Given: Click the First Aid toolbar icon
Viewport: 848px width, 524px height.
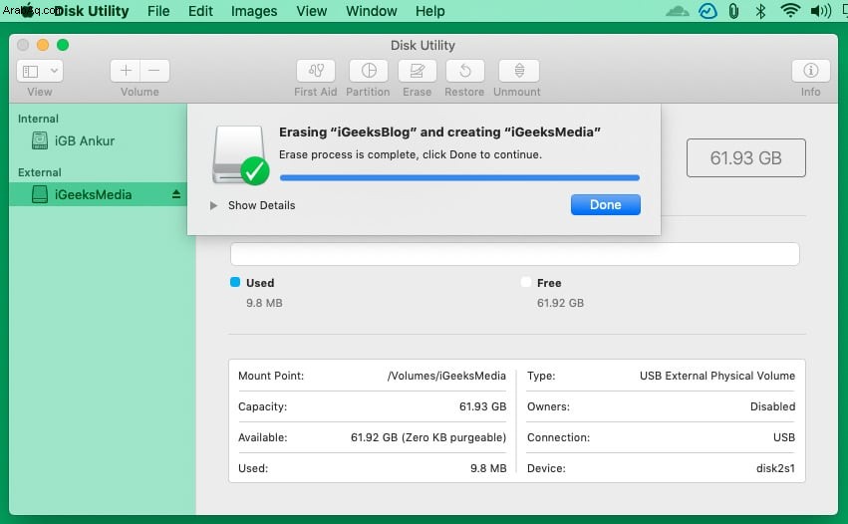Looking at the screenshot, I should (x=315, y=71).
